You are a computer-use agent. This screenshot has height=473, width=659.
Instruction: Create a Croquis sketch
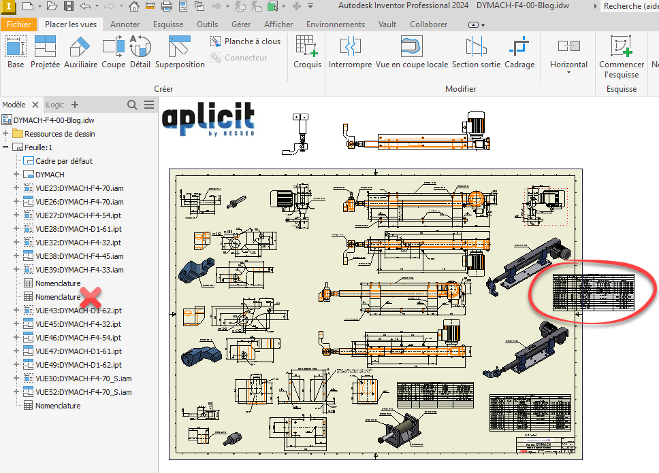coord(307,52)
